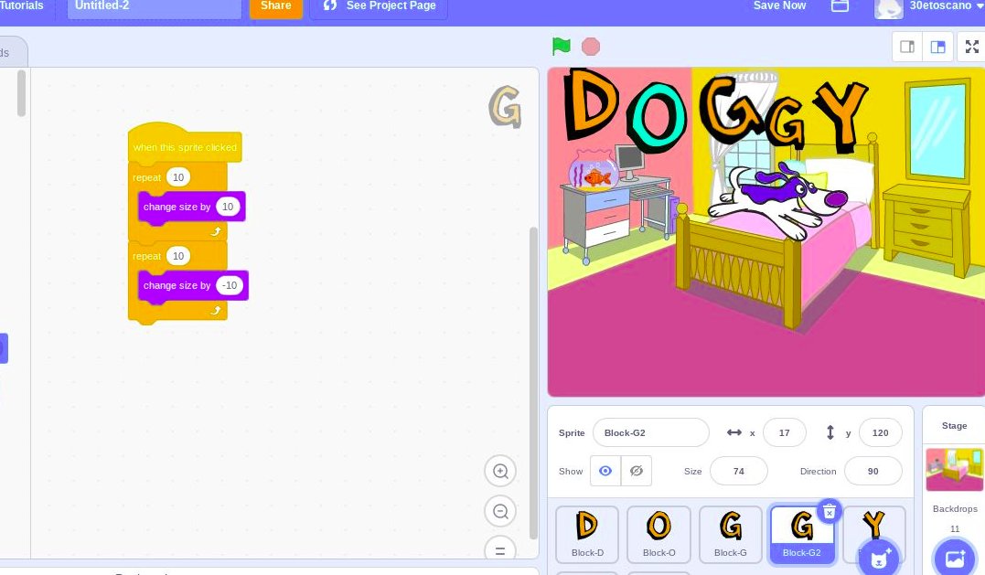Image resolution: width=985 pixels, height=575 pixels.
Task: Open the 30etoscano account dropdown
Action: tap(947, 5)
